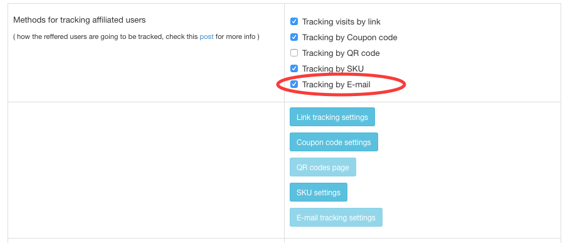Go to the QR codes page button
This screenshot has height=243, width=565.
pos(323,167)
